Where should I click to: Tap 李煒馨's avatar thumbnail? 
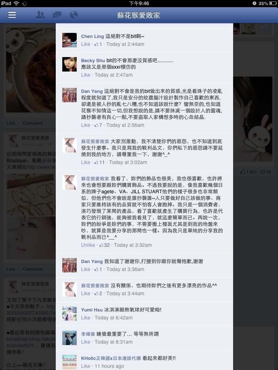coord(69,338)
